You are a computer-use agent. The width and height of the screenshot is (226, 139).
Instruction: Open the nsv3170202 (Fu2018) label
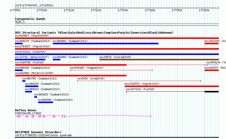pyautogui.click(x=140, y=89)
